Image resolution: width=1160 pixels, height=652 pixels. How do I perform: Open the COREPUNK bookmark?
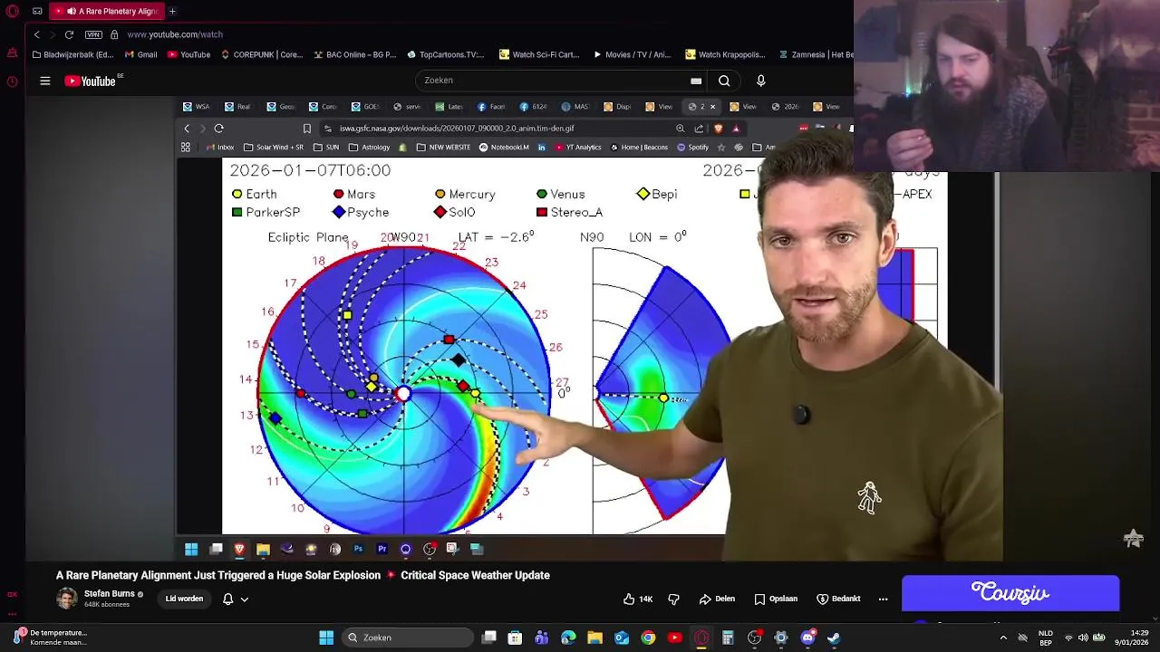tap(262, 54)
